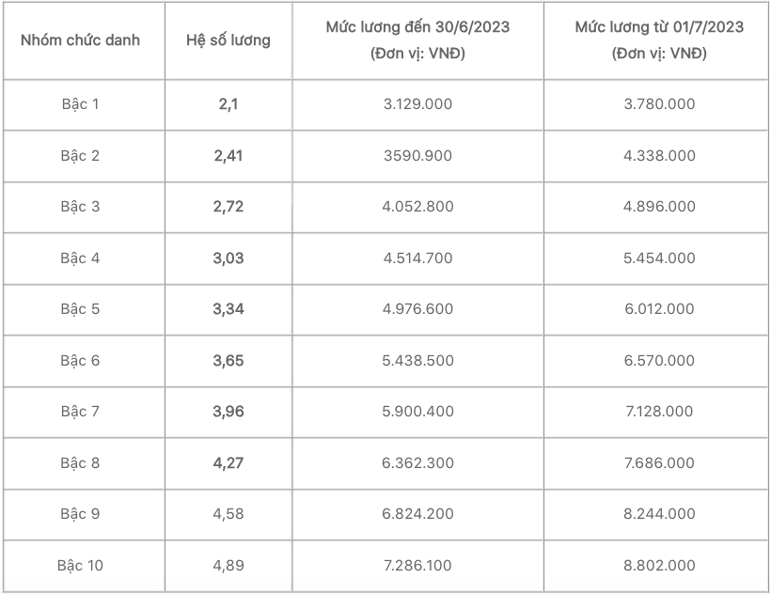The height and width of the screenshot is (594, 771).
Task: Click the cell showing 3590.900
Action: coord(418,156)
